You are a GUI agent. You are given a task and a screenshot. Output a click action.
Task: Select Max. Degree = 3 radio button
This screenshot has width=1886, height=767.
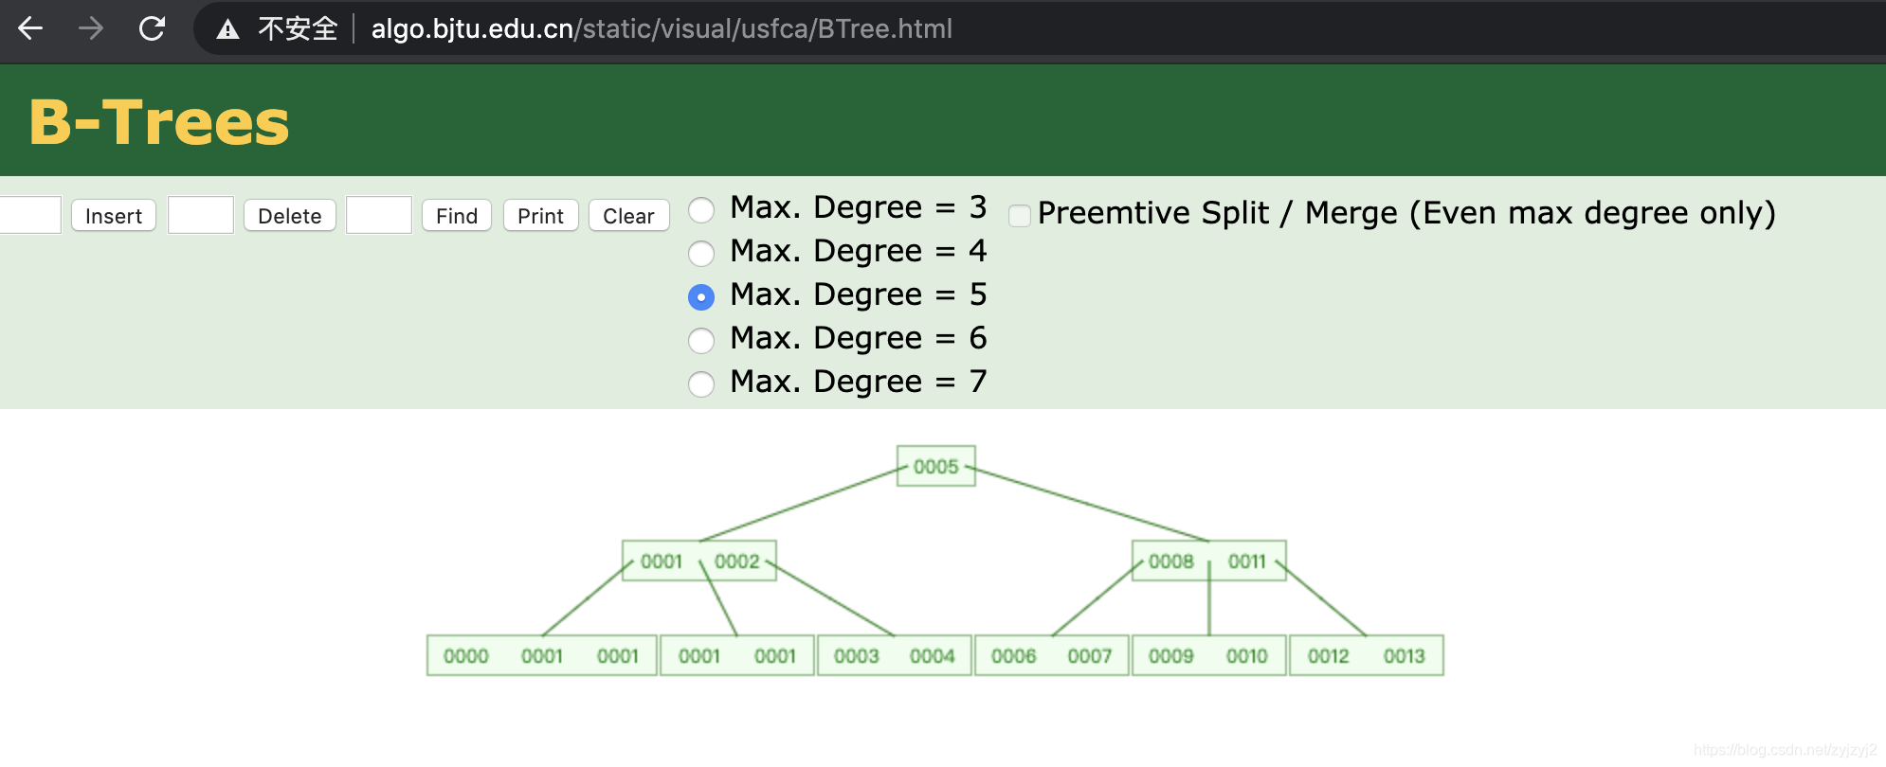701,209
